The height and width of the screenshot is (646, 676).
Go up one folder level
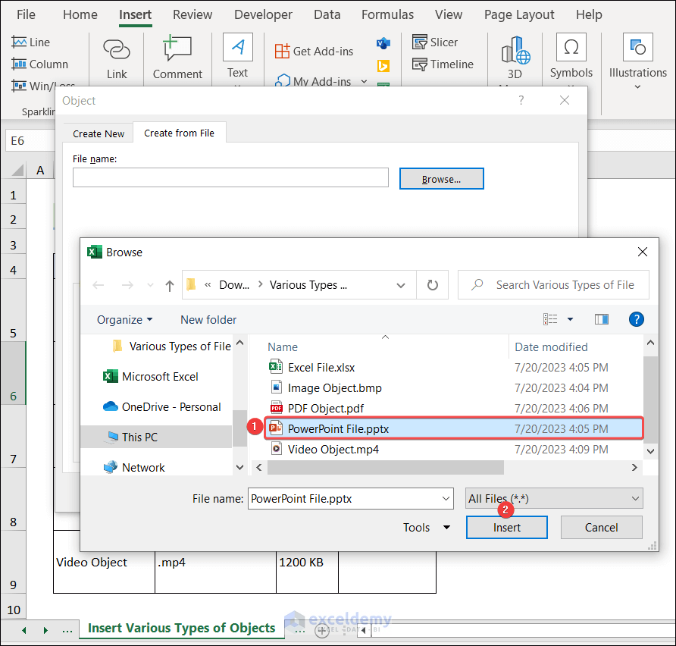(x=170, y=286)
